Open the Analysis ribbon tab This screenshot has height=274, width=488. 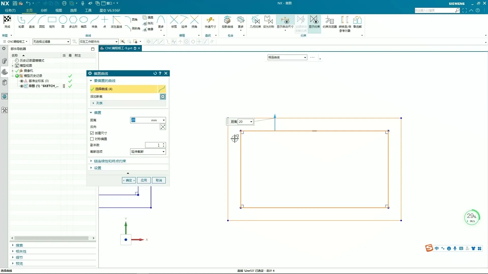click(x=44, y=10)
